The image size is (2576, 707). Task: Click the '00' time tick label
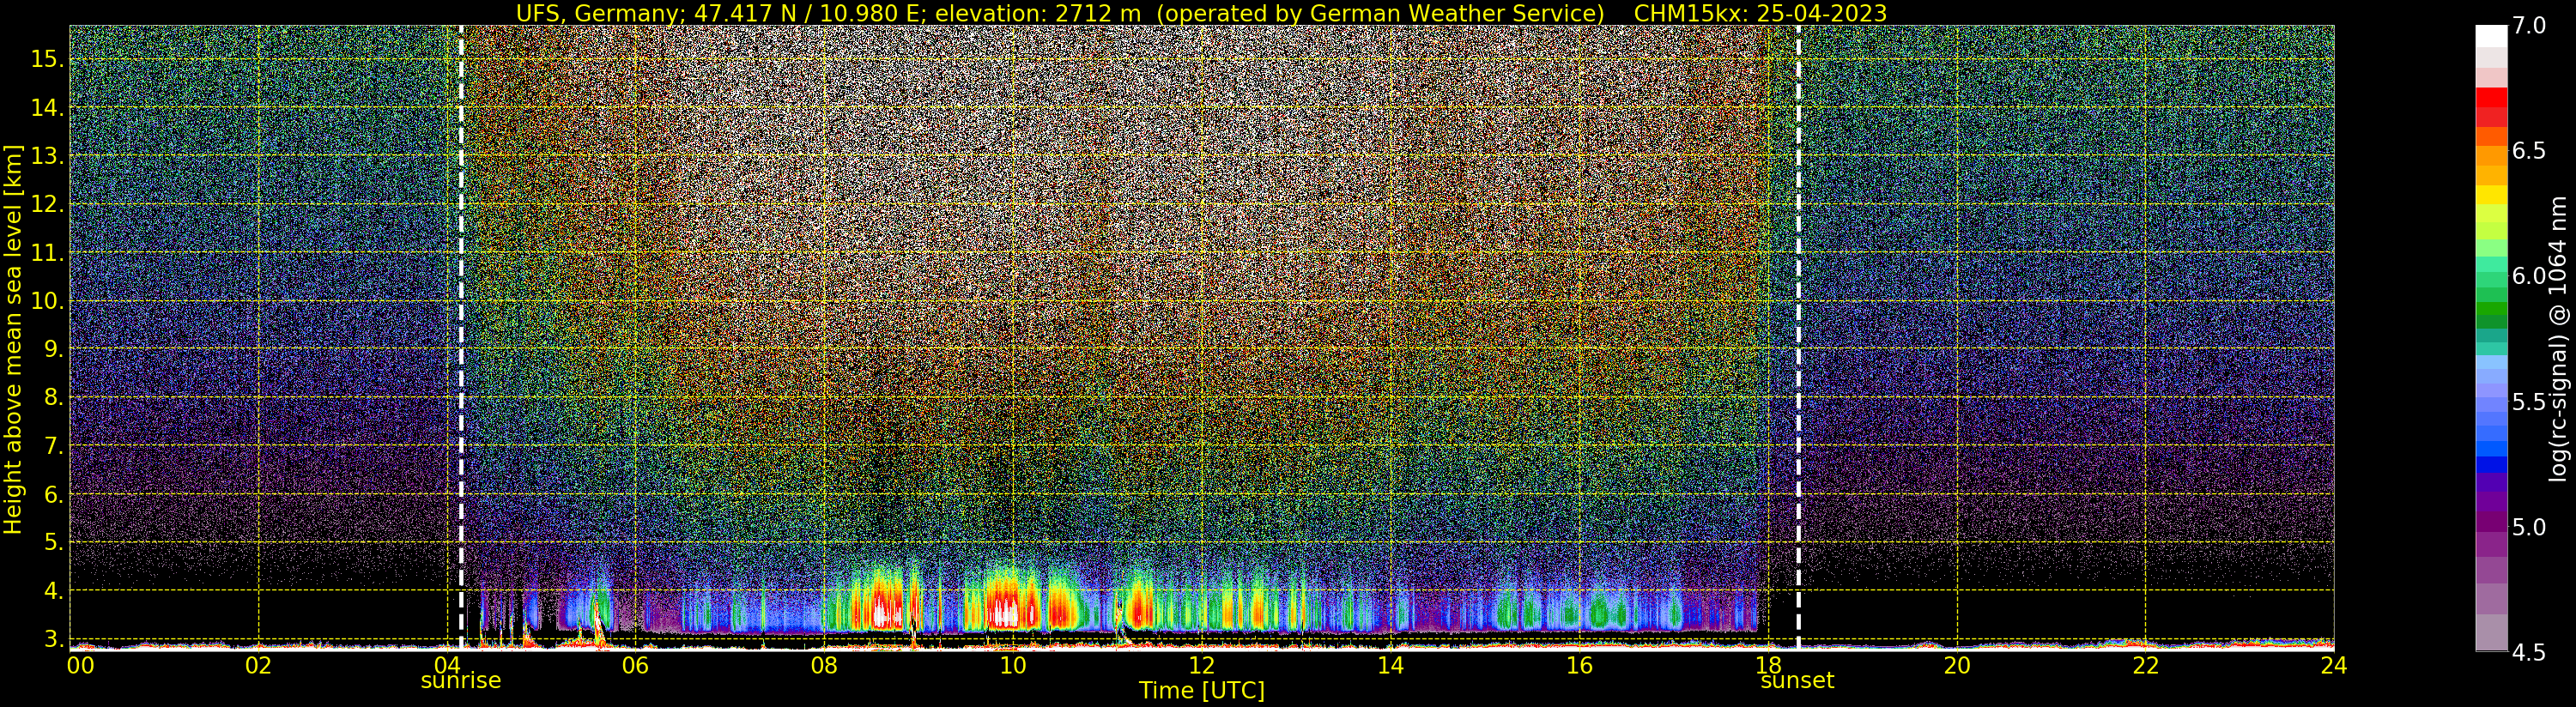(80, 665)
